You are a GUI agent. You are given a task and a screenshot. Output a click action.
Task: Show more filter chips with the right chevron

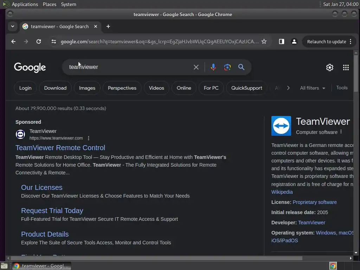tap(288, 88)
